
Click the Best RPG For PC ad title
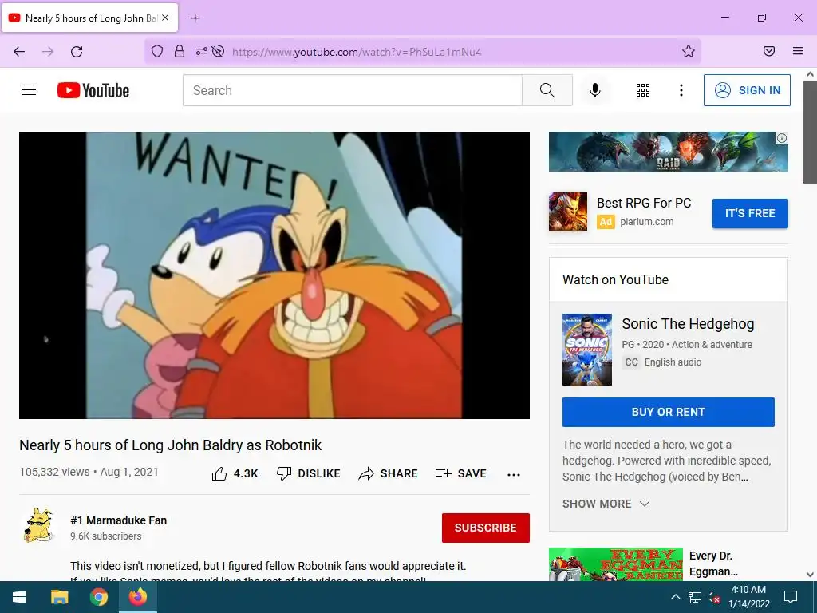tap(644, 203)
